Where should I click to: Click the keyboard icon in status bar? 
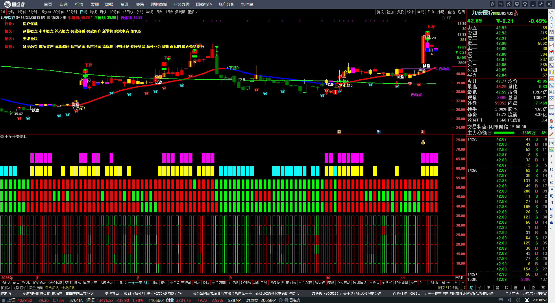click(501, 300)
